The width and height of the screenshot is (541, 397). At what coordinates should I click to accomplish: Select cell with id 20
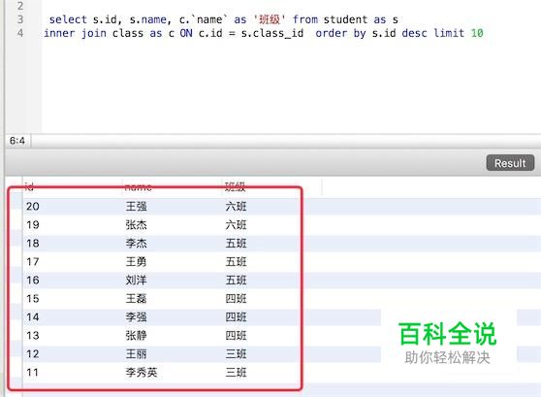click(x=33, y=207)
